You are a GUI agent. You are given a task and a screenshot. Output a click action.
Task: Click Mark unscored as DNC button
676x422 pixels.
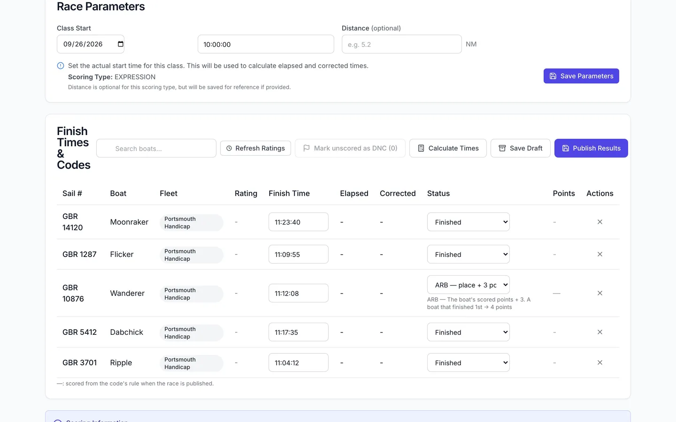click(x=350, y=148)
